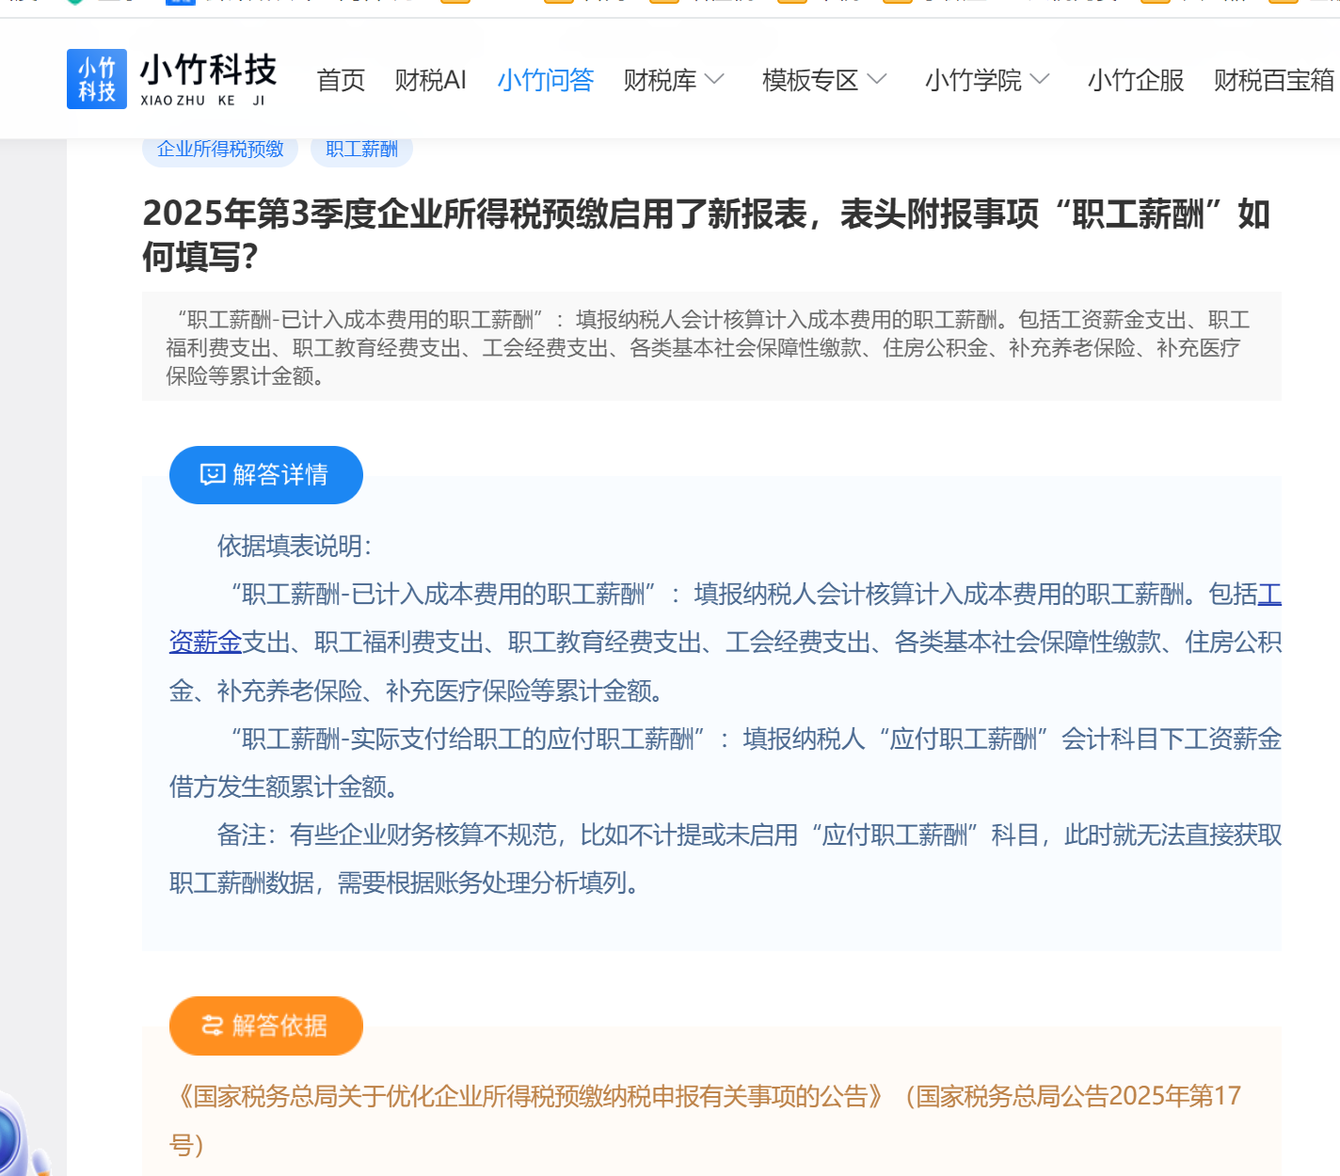
Task: Click the swap arrows icon beside 解答依据
Action: coord(213,1025)
